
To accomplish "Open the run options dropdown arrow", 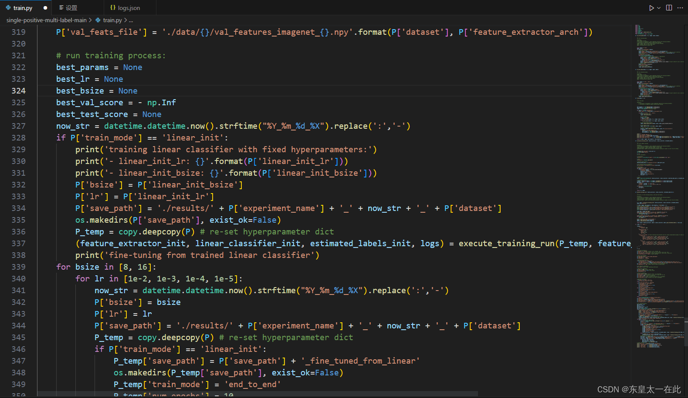I will click(x=659, y=8).
